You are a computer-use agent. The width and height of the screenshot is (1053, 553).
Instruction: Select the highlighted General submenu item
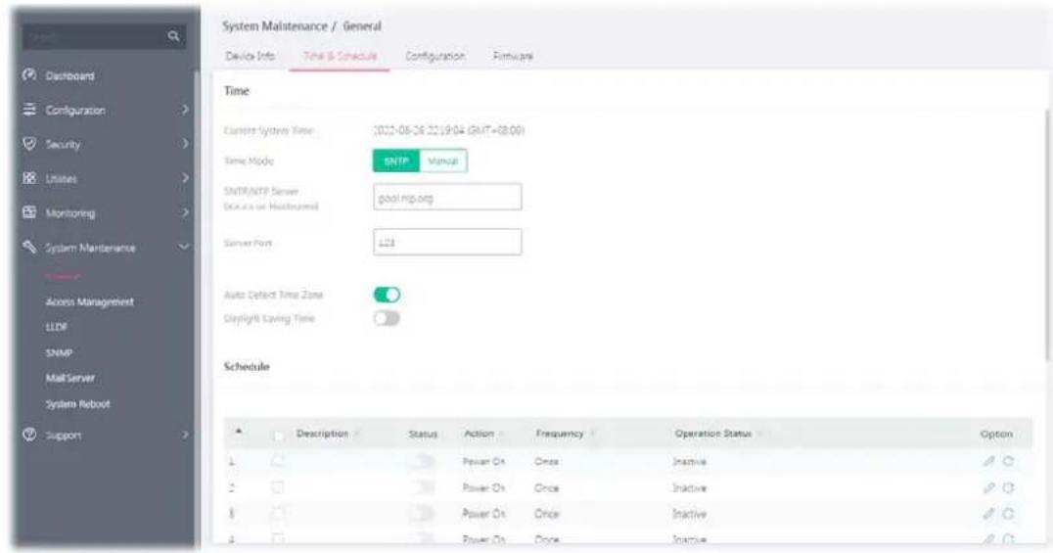click(x=62, y=276)
